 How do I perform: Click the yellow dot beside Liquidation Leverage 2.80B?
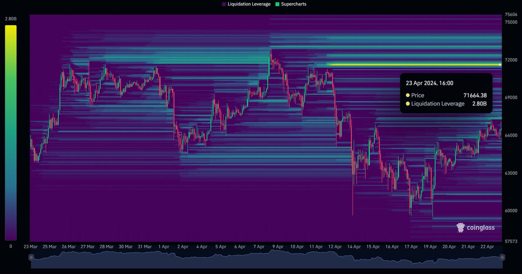408,104
